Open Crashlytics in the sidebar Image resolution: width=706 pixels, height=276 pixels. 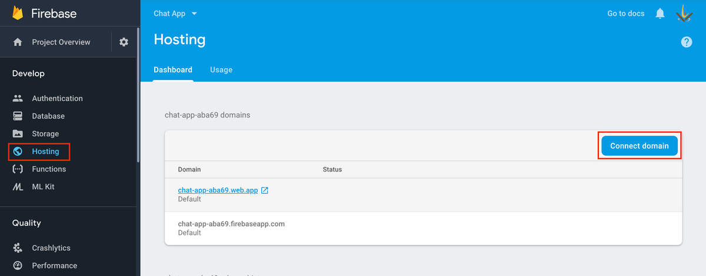51,248
